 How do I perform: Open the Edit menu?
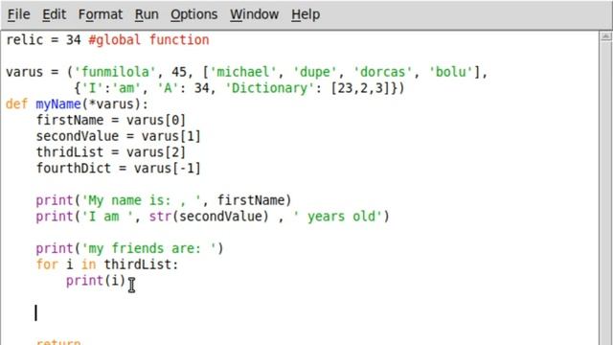point(54,14)
